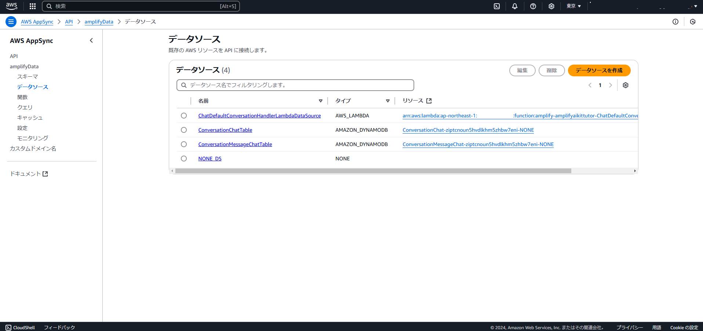This screenshot has height=331, width=703.
Task: Open the help question mark icon
Action: pos(533,6)
